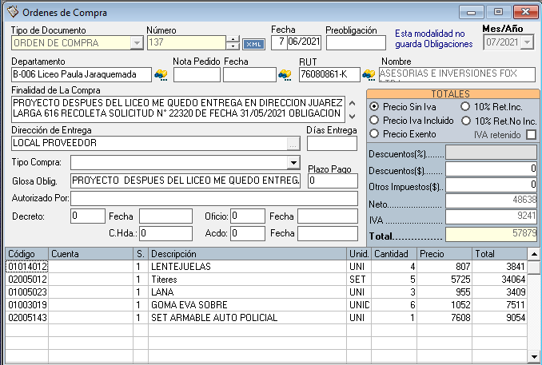Click the Código column header
Image resolution: width=542 pixels, height=365 pixels.
point(26,254)
